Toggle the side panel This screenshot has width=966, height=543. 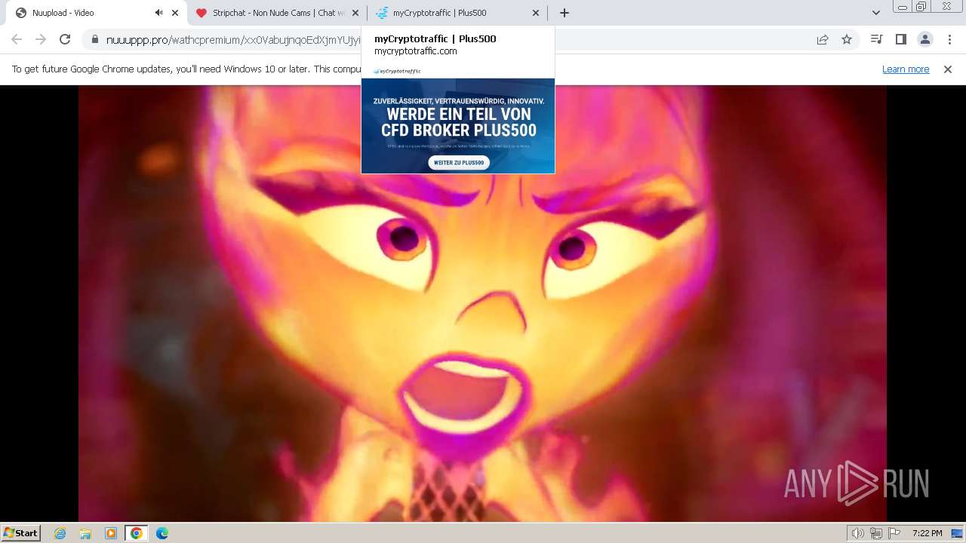pos(900,39)
